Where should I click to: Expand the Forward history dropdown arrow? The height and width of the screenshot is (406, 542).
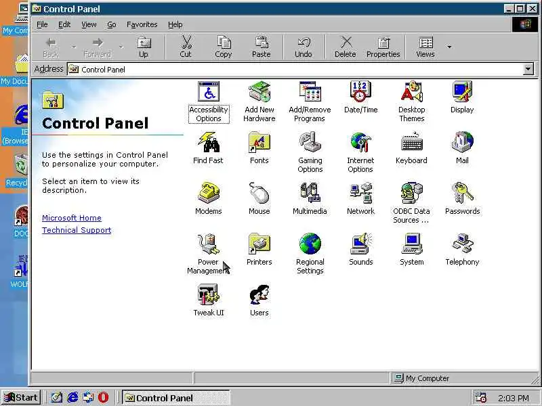[121, 47]
